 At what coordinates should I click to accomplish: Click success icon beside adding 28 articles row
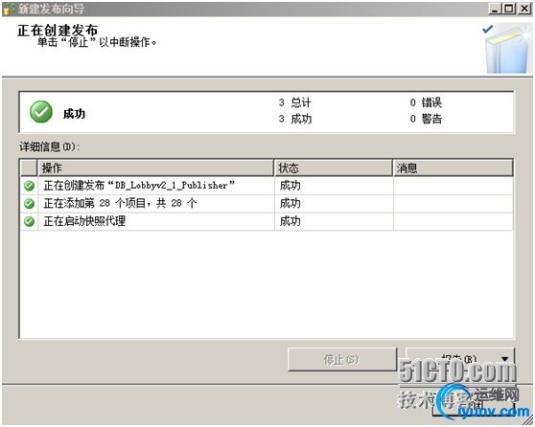(x=30, y=203)
